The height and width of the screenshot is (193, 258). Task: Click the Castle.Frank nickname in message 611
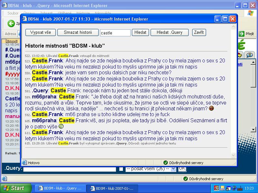[x=47, y=132]
